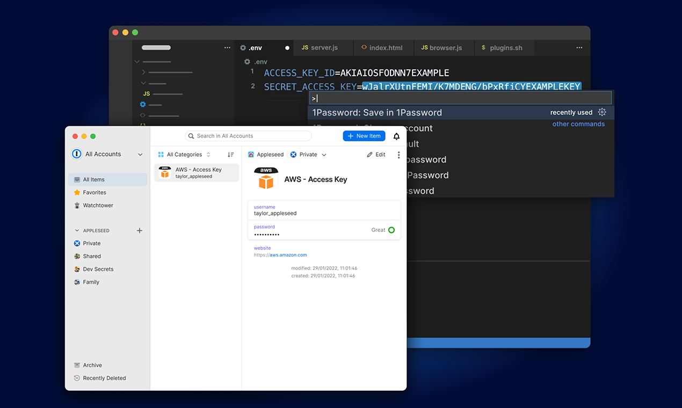
Task: Click the editor tab bar more actions ellipsis
Action: (x=579, y=48)
